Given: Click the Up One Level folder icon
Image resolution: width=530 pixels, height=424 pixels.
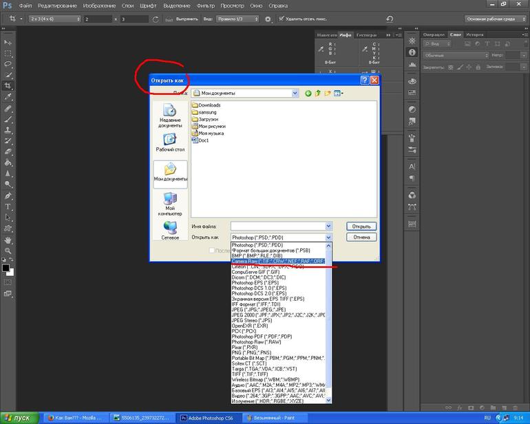Looking at the screenshot, I should click(318, 93).
